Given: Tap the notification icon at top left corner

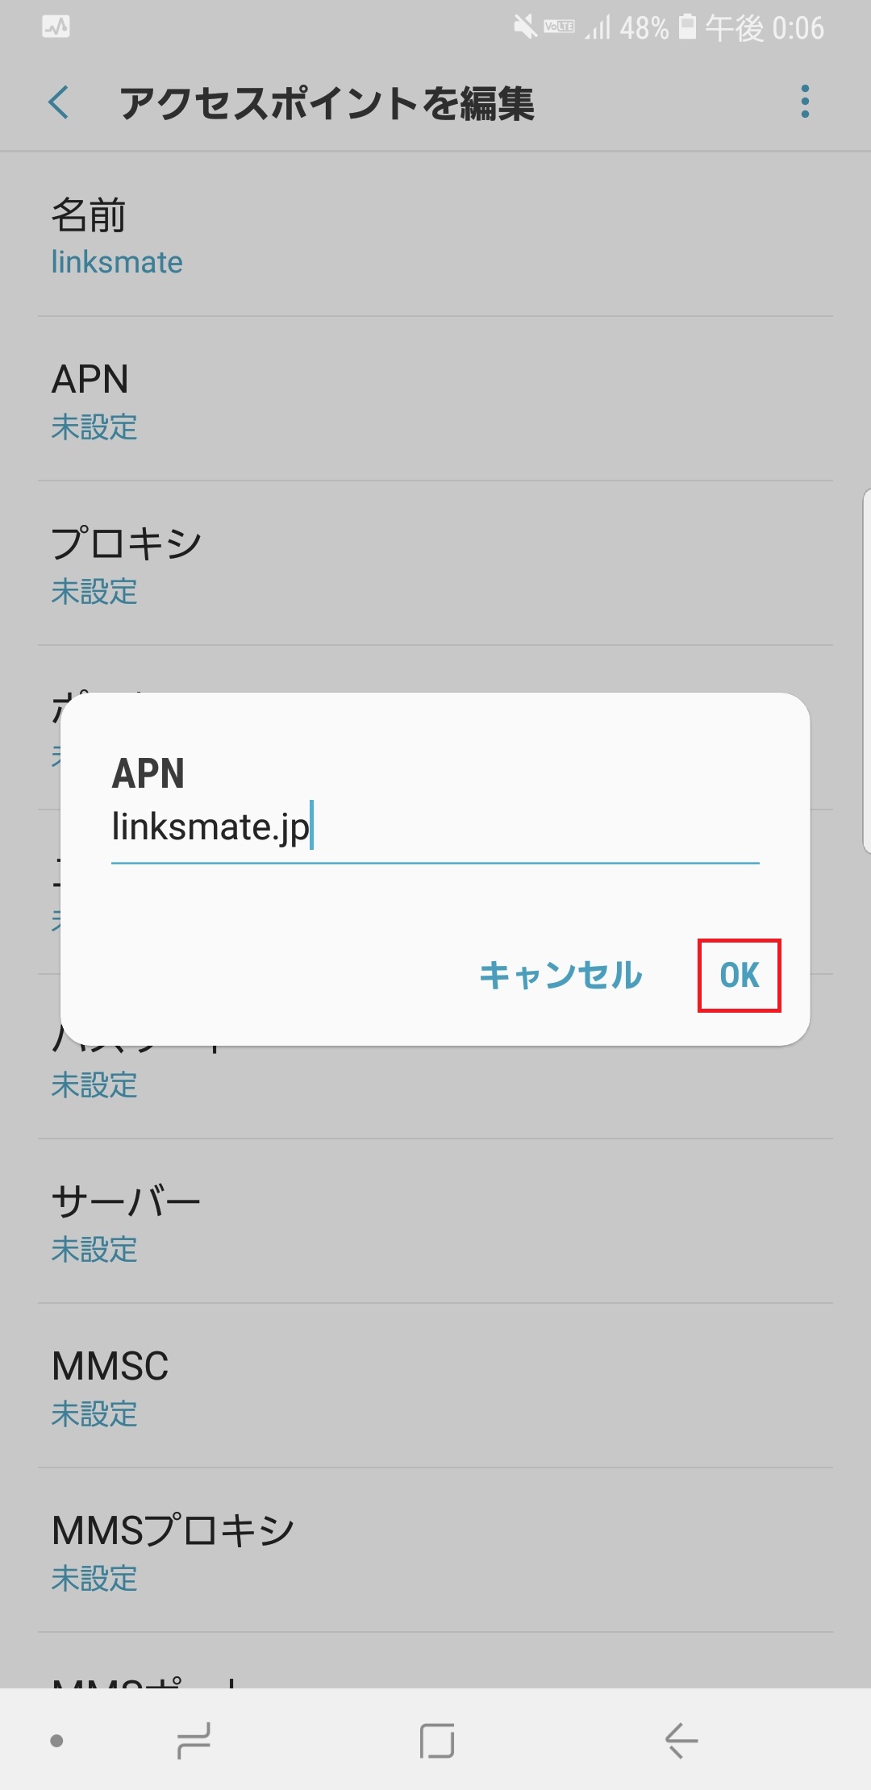Looking at the screenshot, I should (x=54, y=27).
